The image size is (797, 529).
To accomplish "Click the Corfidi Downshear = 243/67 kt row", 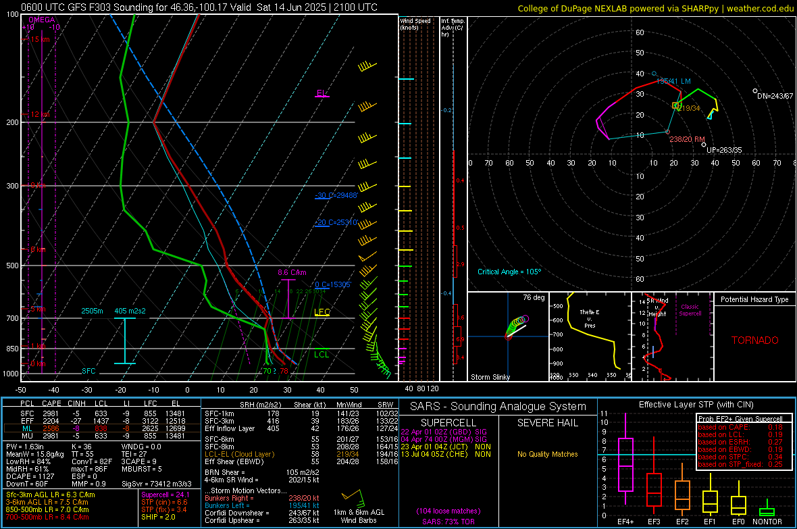I will pos(262,513).
